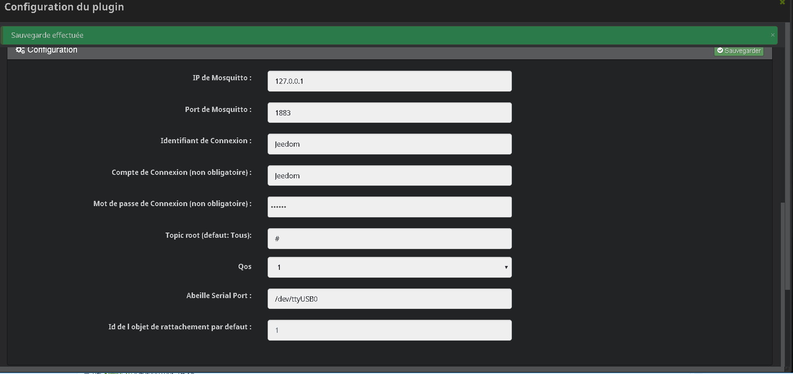Focus the Identifiant de Connexion field
This screenshot has height=374, width=793.
point(389,144)
